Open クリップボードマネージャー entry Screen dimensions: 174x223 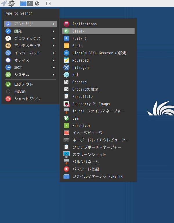point(98,147)
